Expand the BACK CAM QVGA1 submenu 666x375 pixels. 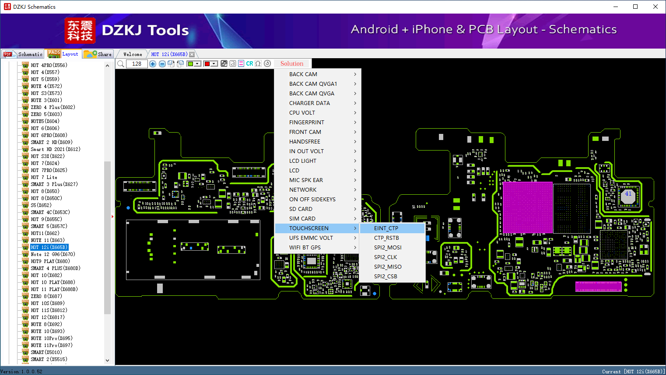tap(317, 84)
